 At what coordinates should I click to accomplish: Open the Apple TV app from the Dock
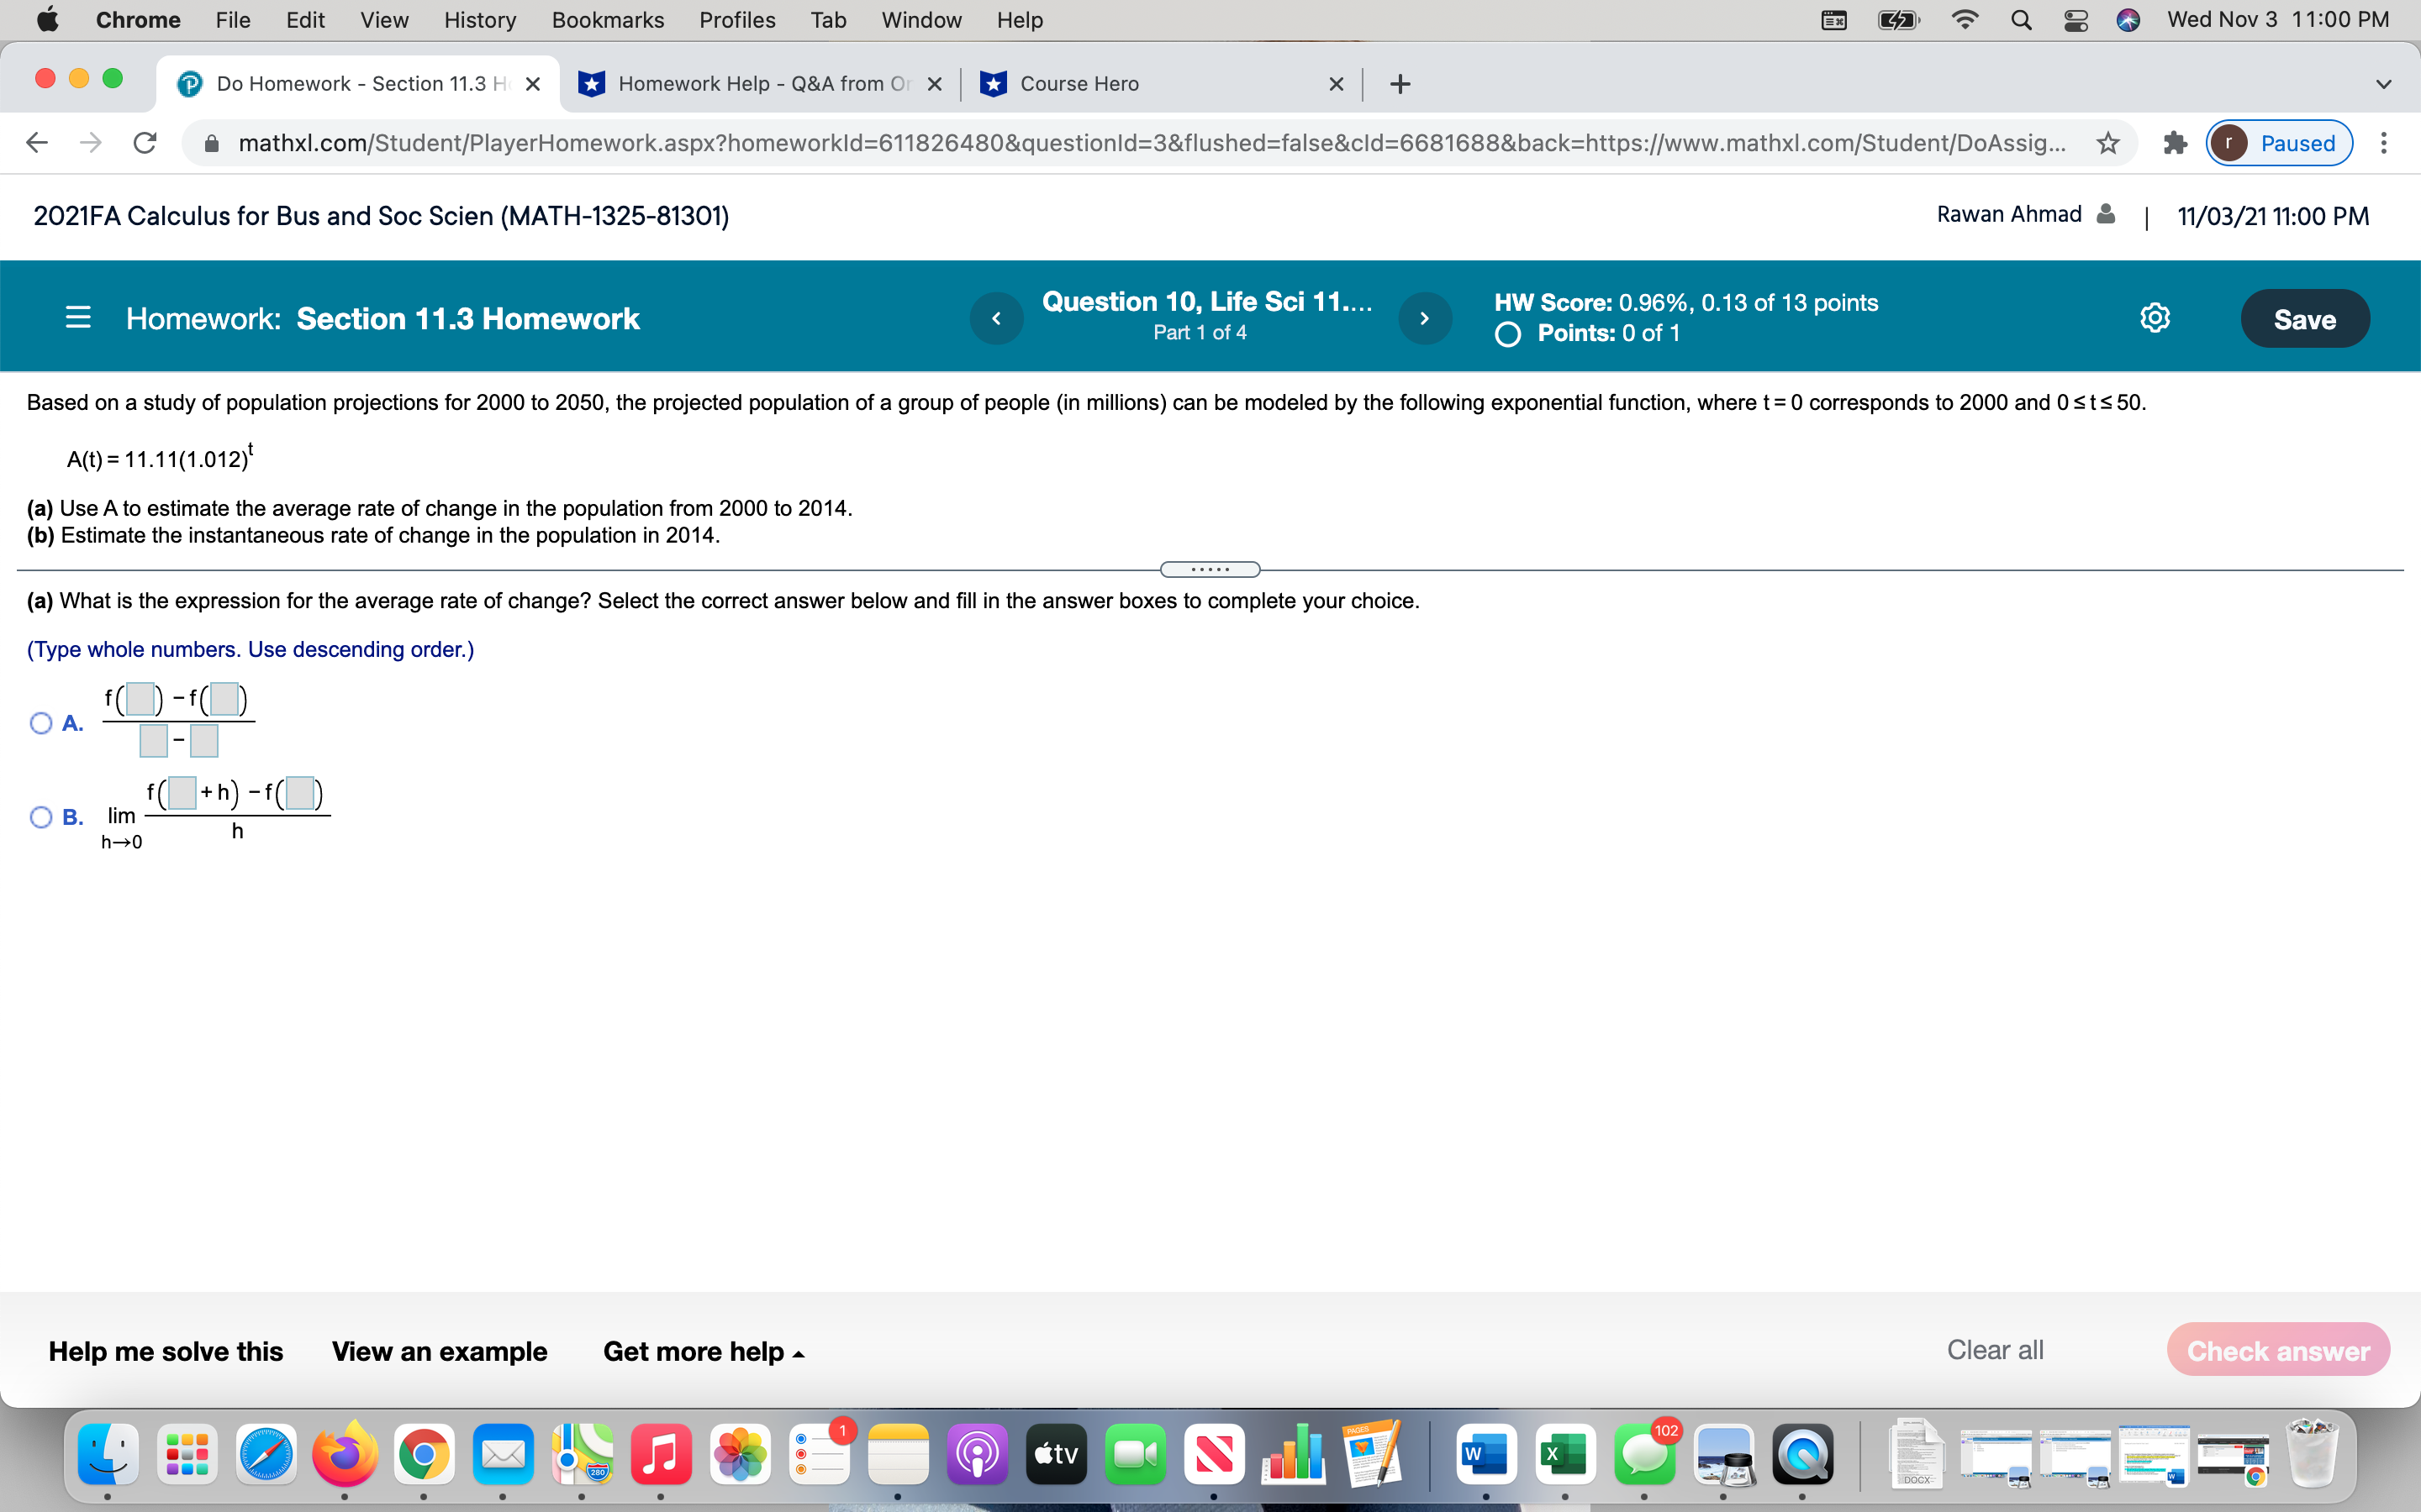click(1056, 1455)
